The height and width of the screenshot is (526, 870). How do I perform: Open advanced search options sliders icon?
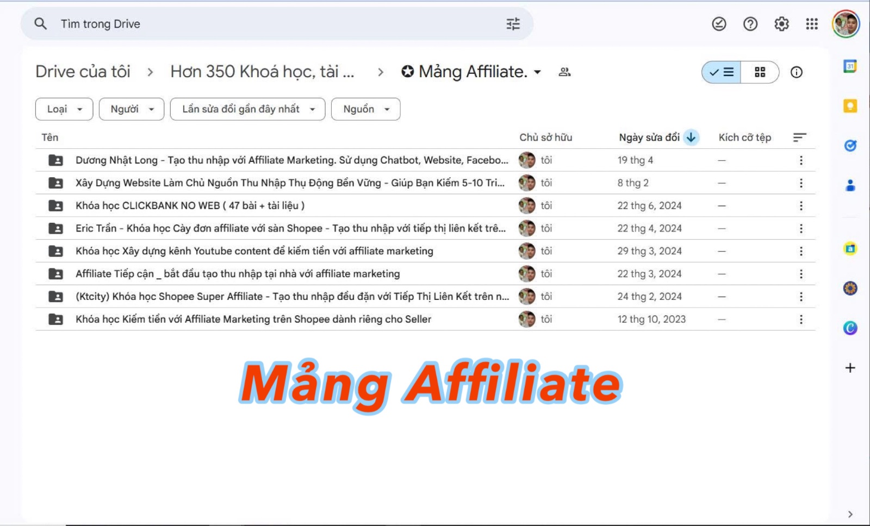click(x=513, y=24)
